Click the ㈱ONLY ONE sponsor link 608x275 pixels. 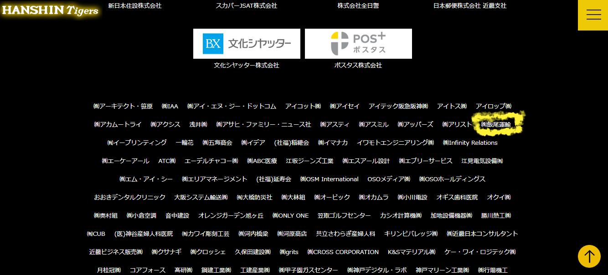[x=290, y=215]
